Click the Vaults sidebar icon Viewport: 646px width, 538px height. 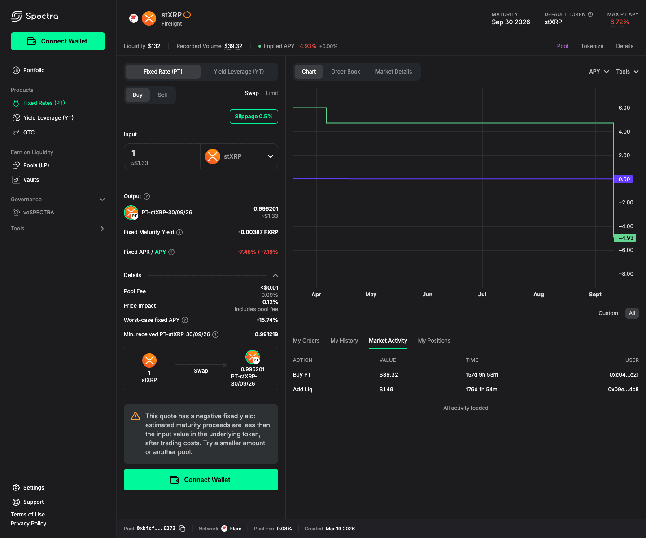16,180
